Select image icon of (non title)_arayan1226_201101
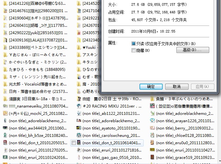The image size is (221, 164). pos(152,121)
